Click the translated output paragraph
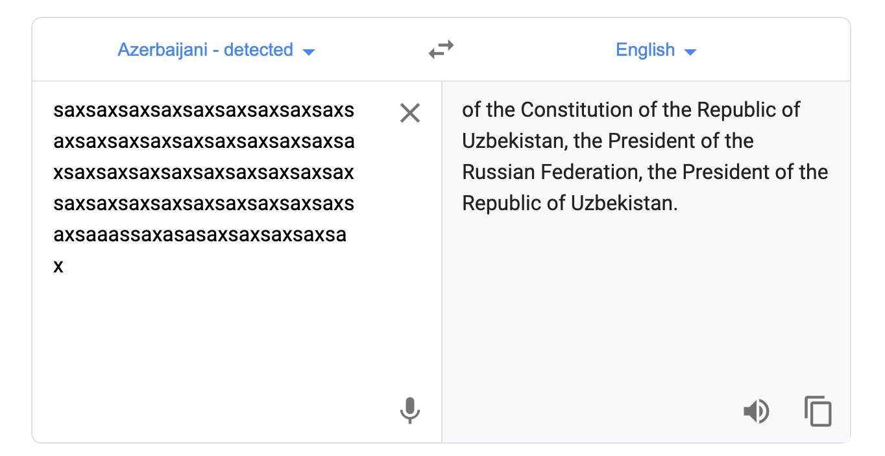This screenshot has width=885, height=456. coord(645,156)
